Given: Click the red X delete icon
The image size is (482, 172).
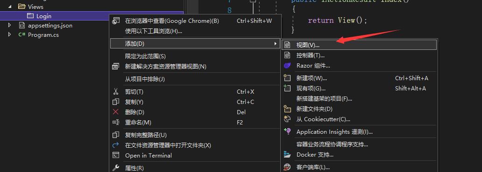Looking at the screenshot, I should coord(115,112).
